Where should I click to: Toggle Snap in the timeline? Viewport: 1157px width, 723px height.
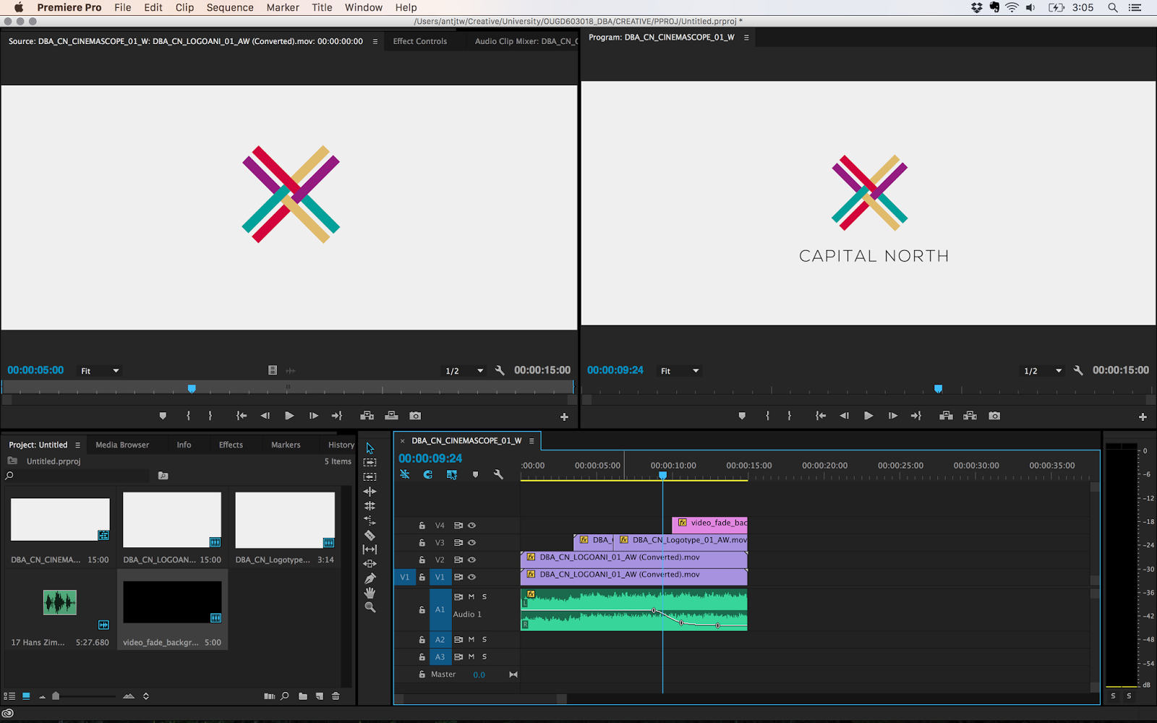coord(428,475)
